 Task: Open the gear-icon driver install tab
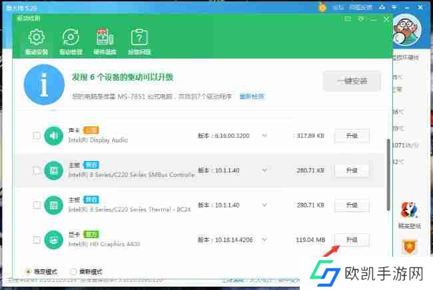coord(37,41)
